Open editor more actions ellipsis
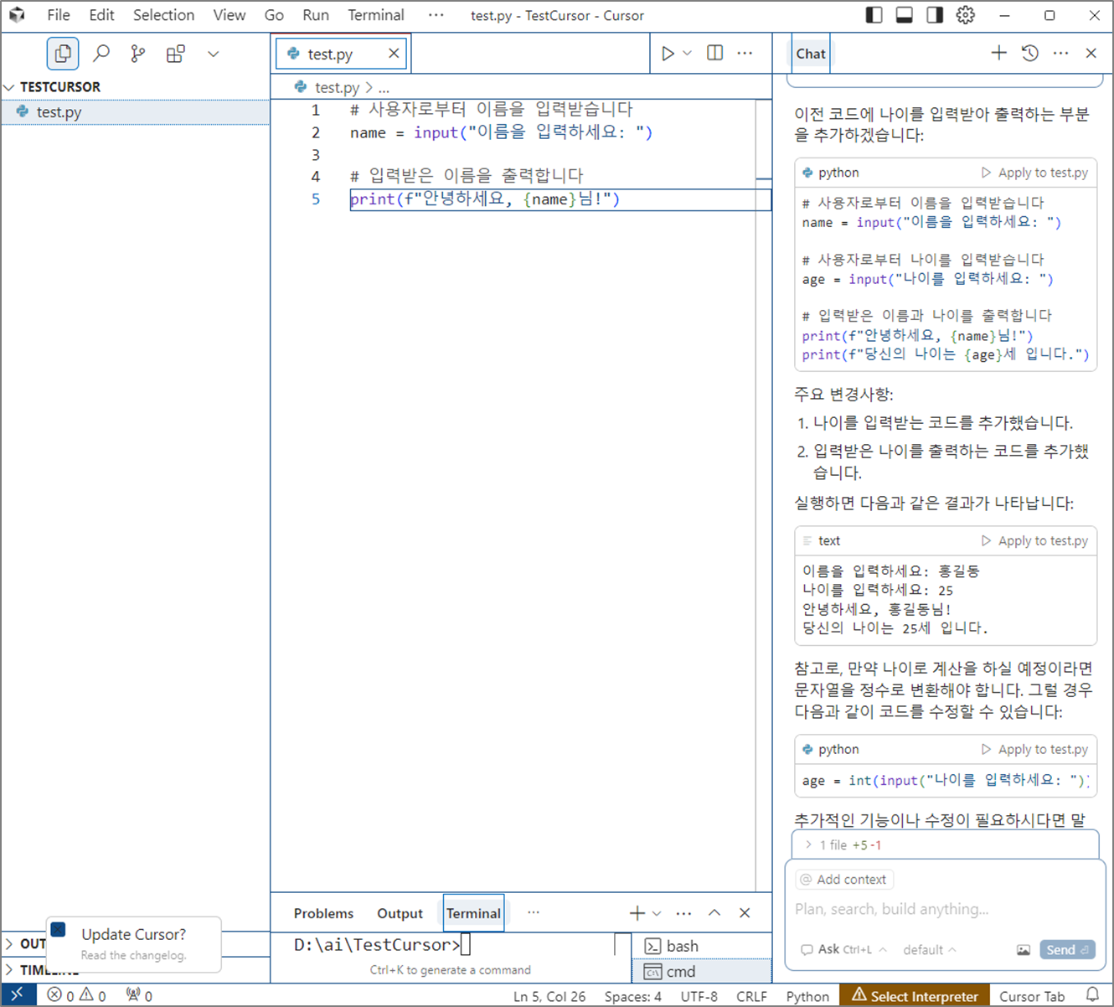 pyautogui.click(x=745, y=53)
